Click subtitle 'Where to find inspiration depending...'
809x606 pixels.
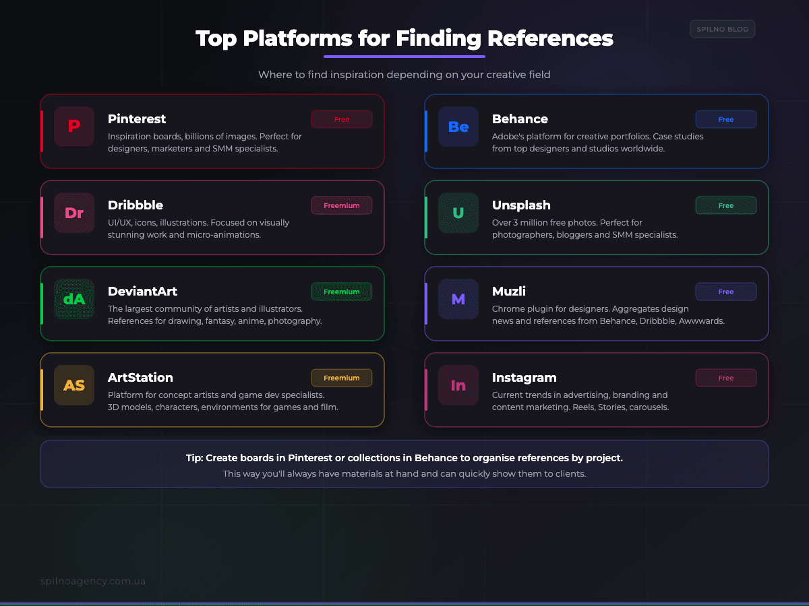pos(404,75)
